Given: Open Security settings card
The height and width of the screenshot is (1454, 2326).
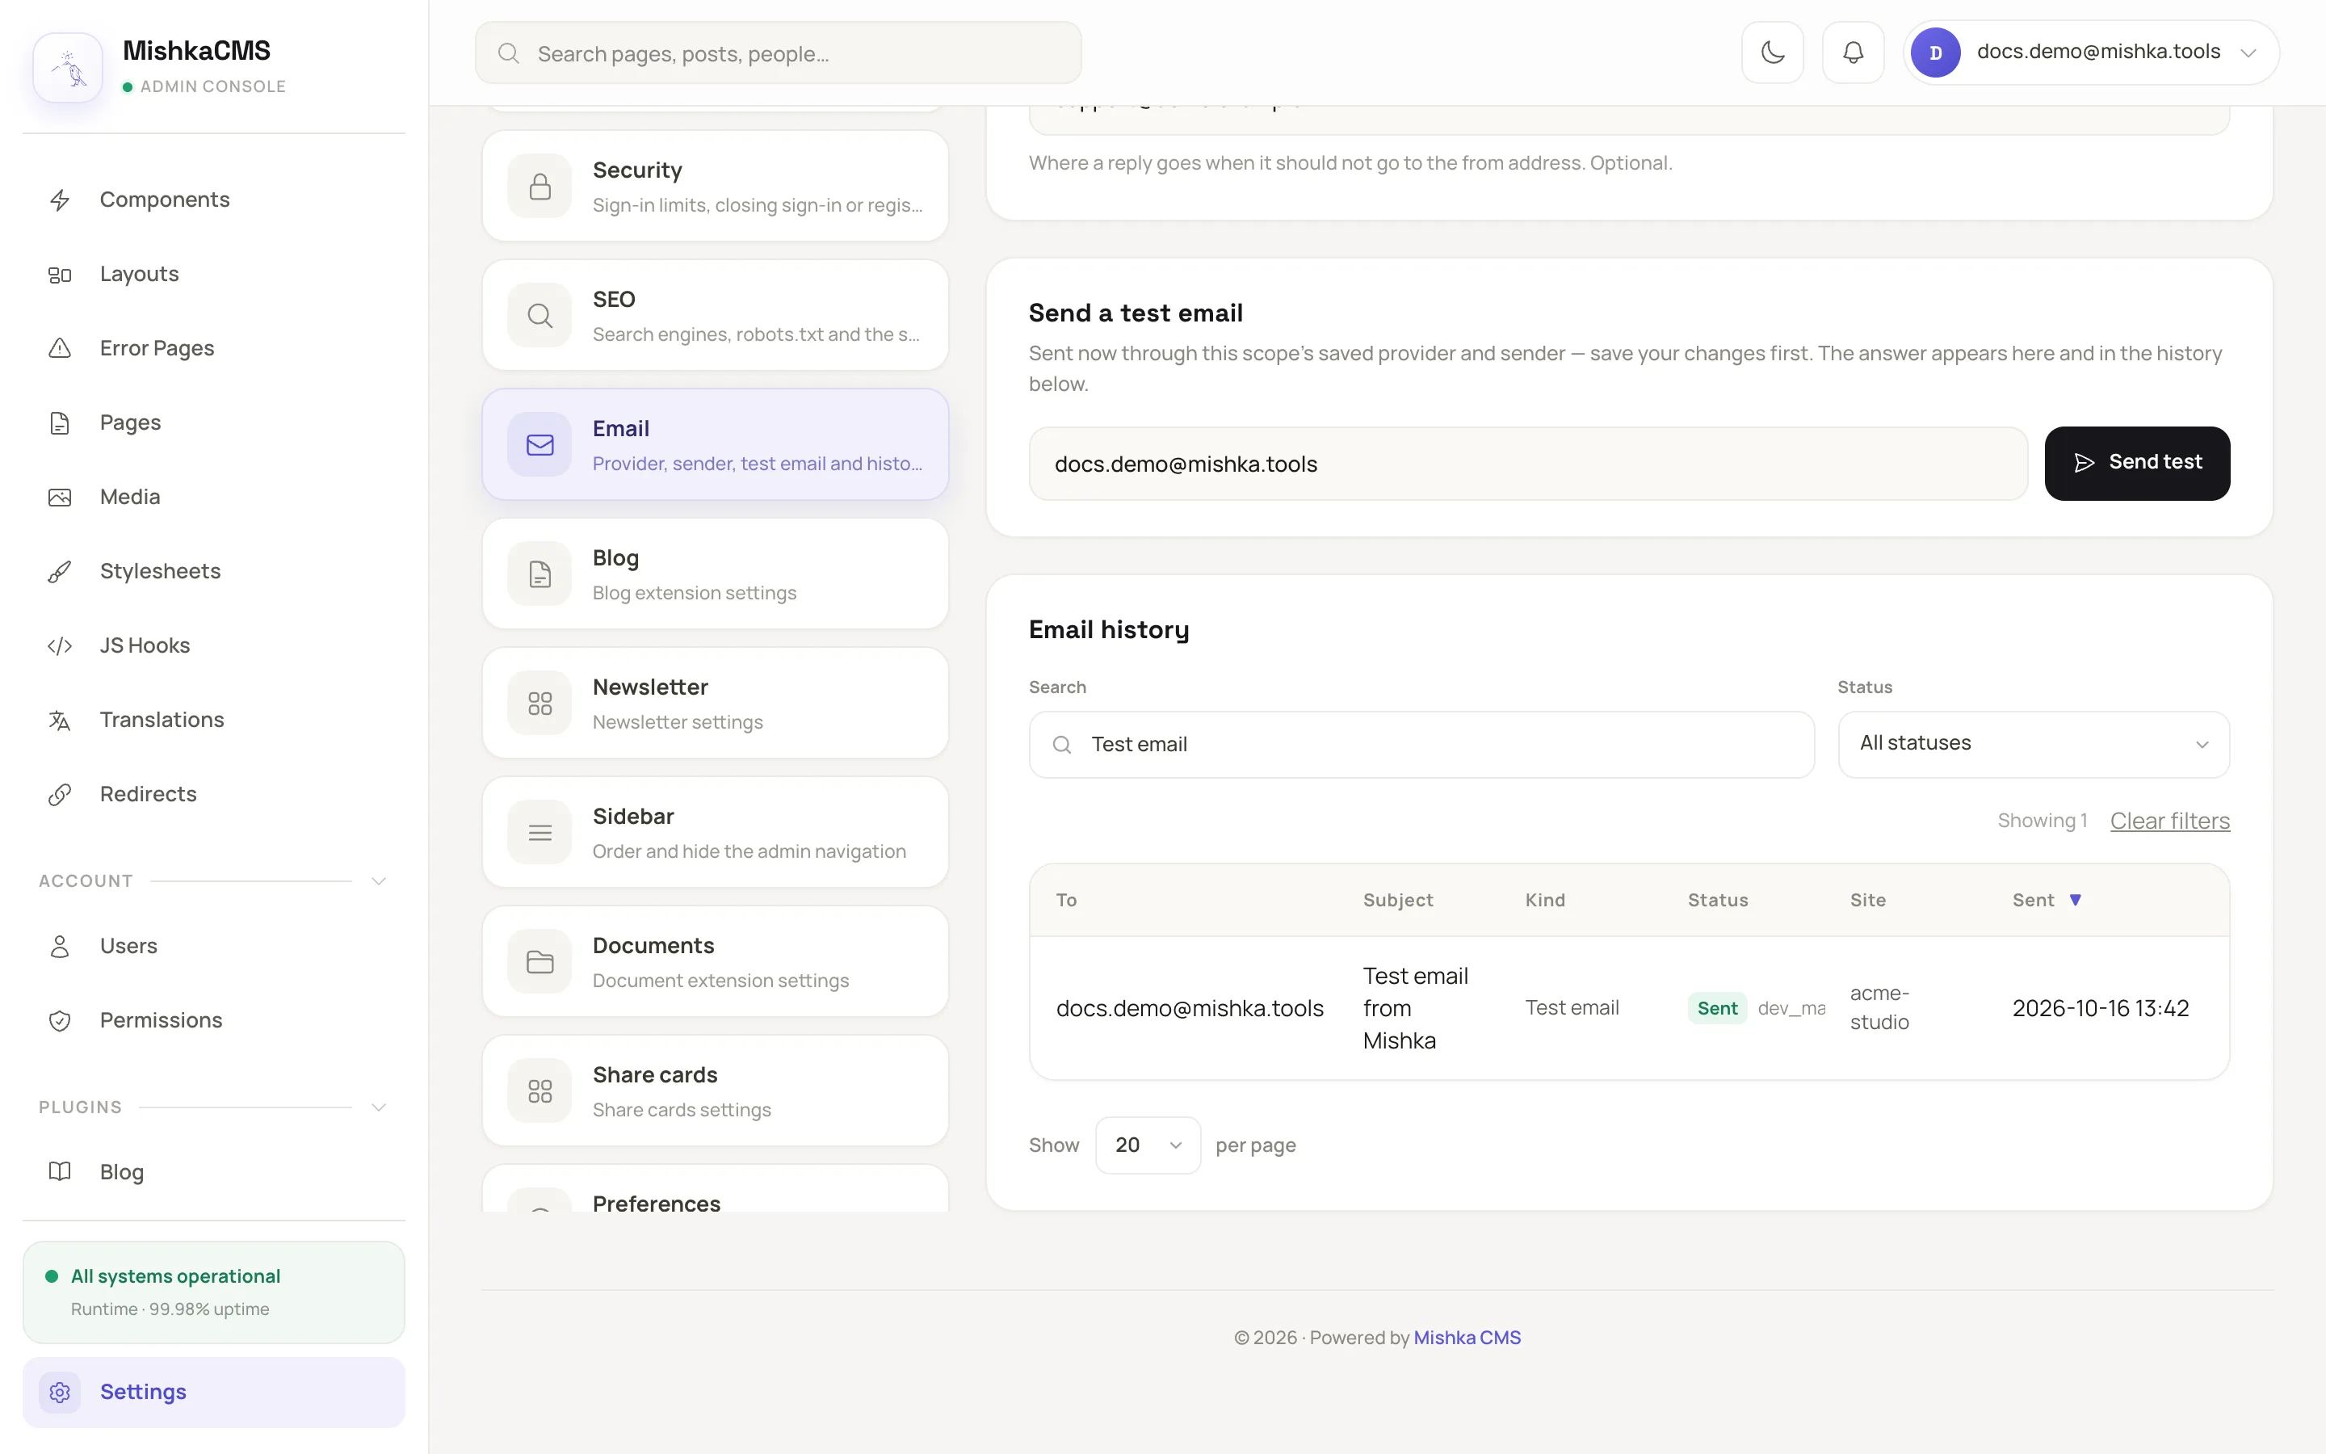Looking at the screenshot, I should click(715, 187).
